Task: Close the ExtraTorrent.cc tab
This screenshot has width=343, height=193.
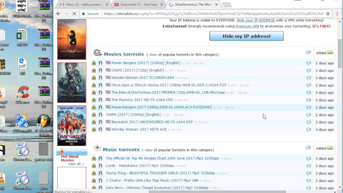Action: 216,5
